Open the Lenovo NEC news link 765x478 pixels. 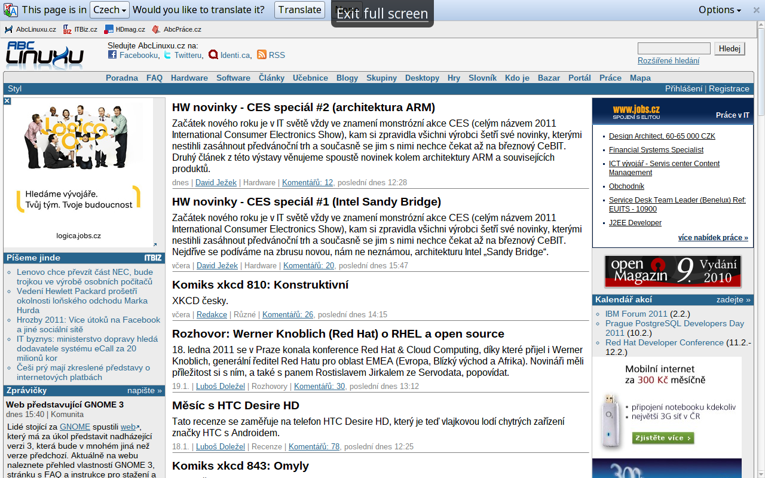point(85,277)
